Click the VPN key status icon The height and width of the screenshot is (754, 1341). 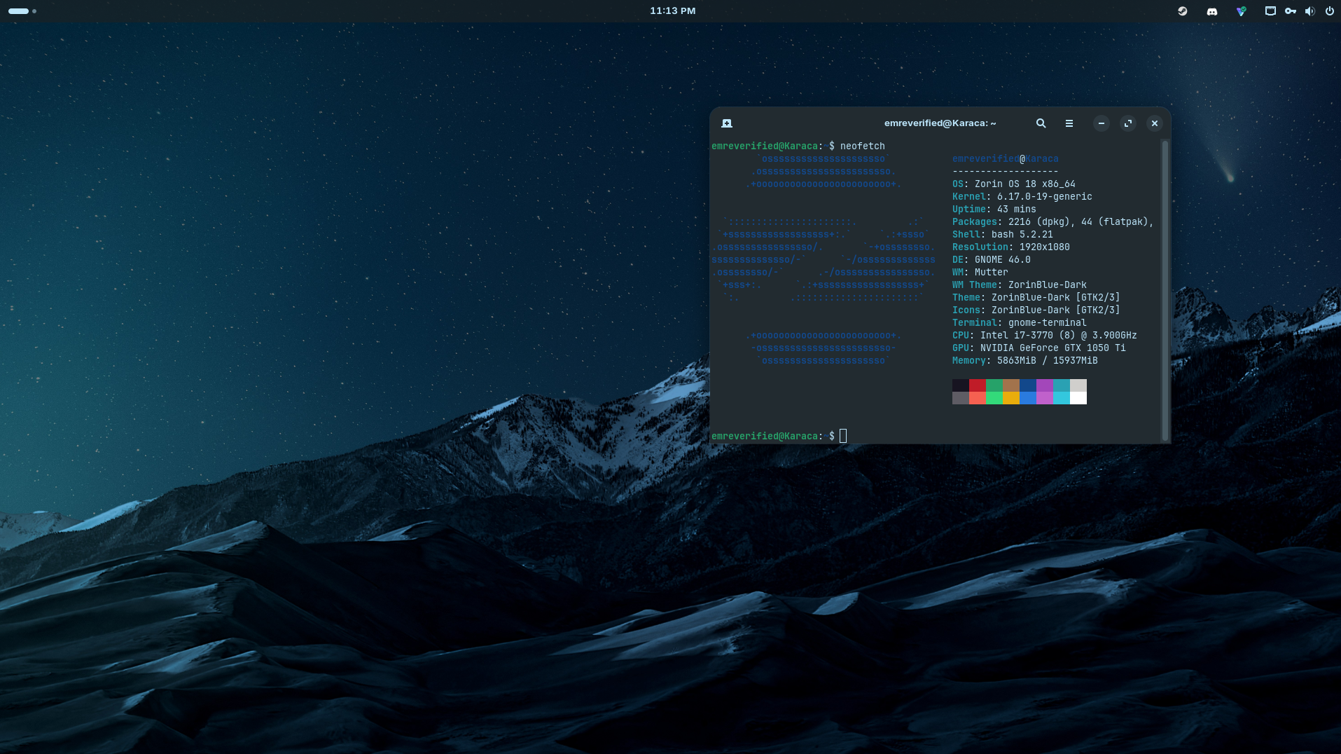pyautogui.click(x=1291, y=11)
